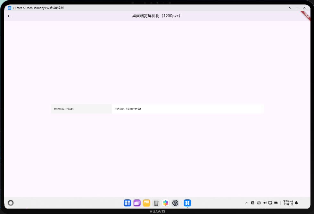Expand hidden tray icons with the chevron
This screenshot has width=314, height=214.
pos(247,203)
